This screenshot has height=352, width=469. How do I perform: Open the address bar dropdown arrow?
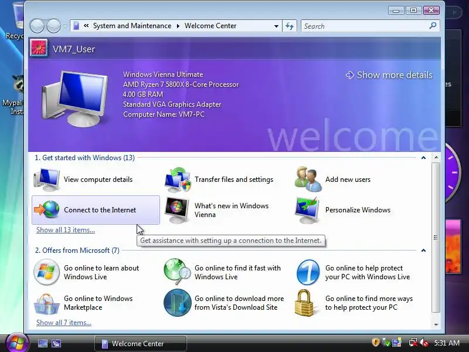(x=276, y=26)
